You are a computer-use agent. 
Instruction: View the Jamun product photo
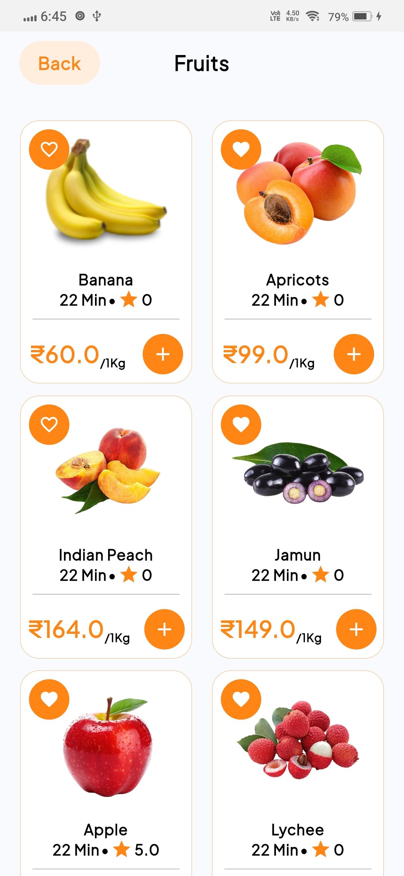point(298,472)
